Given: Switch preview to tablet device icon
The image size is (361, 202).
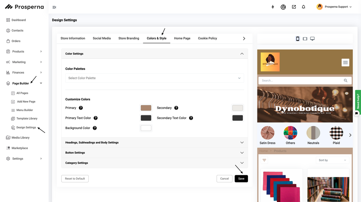Looking at the screenshot, I should pyautogui.click(x=305, y=39).
